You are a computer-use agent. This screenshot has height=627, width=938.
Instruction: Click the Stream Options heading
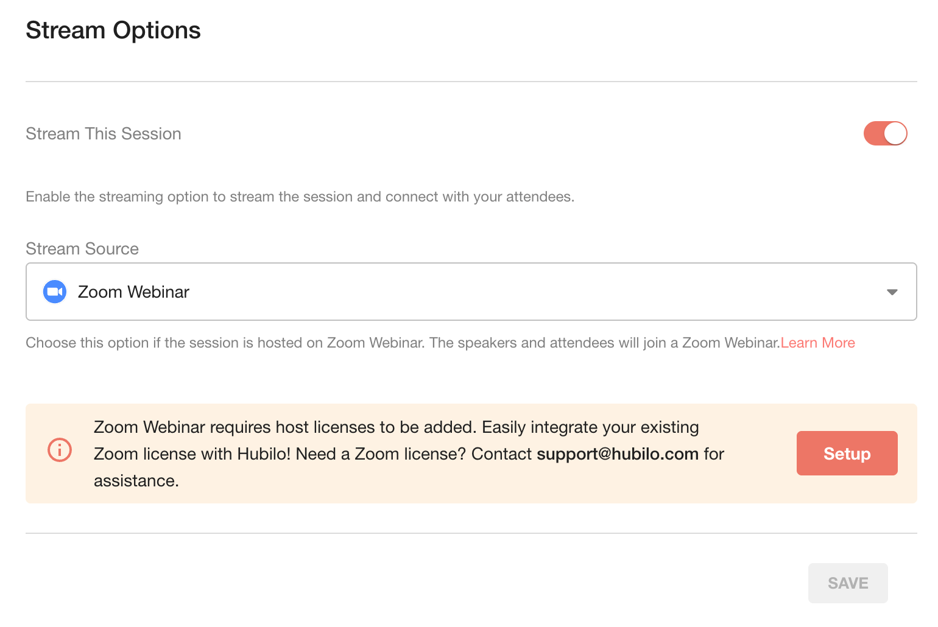pos(113,30)
